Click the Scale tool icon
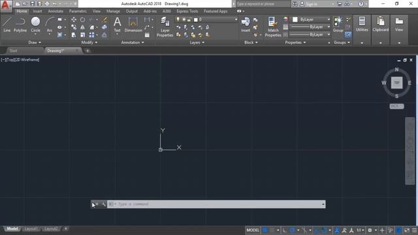Screen dimensions: 418x235 click(83, 35)
